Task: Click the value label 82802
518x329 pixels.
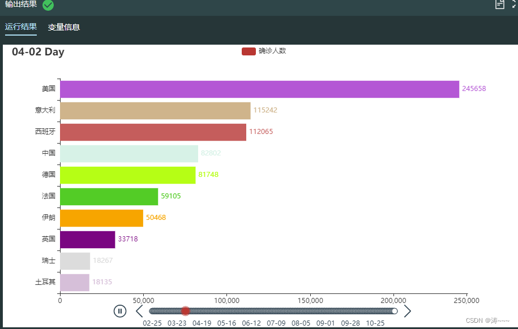Action: [x=211, y=153]
